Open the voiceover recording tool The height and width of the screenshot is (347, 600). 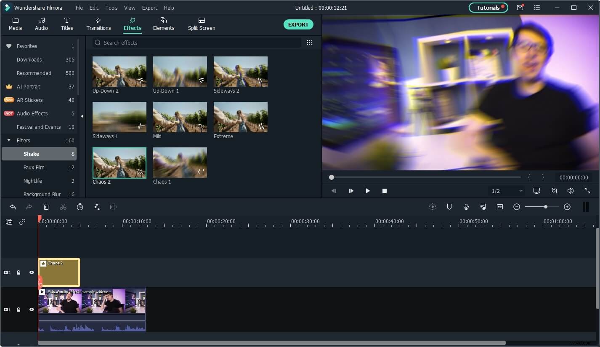[x=466, y=207]
